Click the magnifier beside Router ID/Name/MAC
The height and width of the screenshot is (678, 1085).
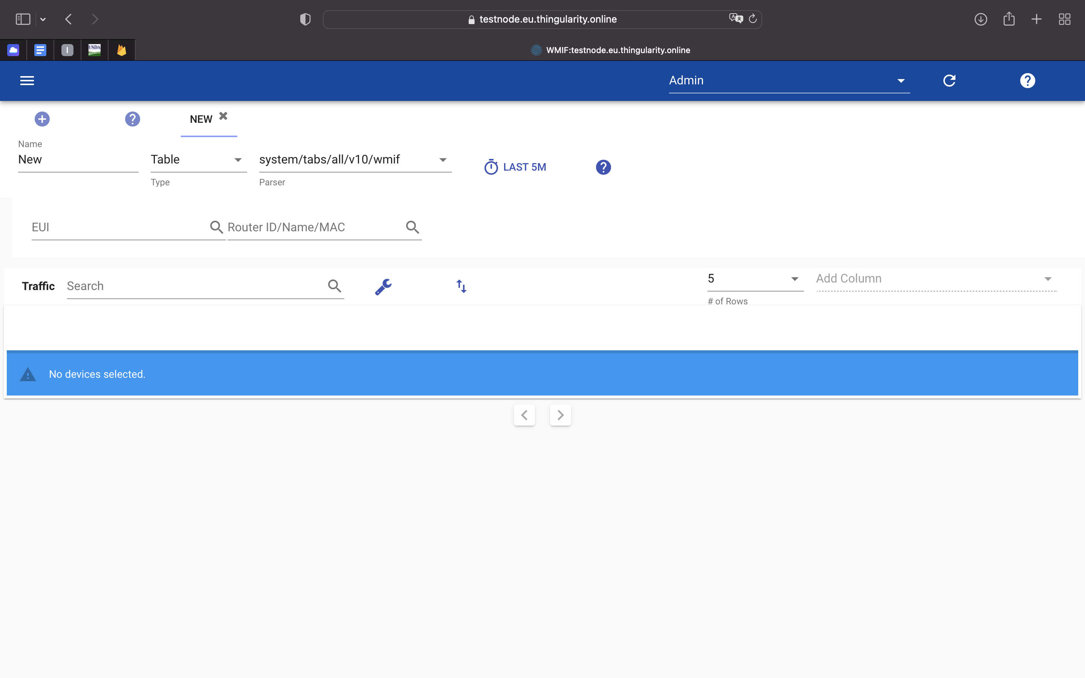point(413,228)
